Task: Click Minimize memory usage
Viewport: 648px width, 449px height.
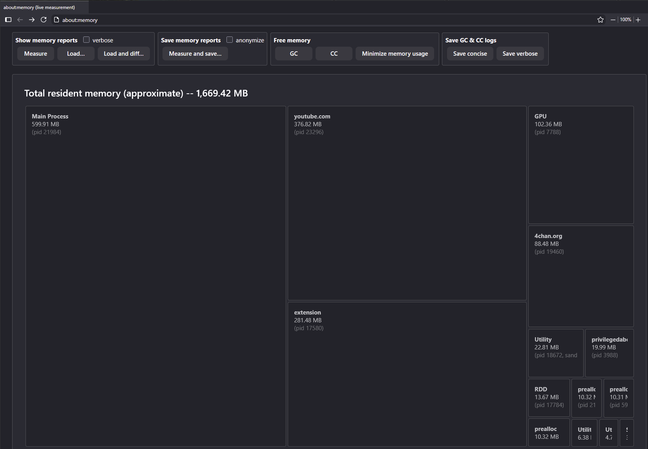Action: pyautogui.click(x=395, y=54)
